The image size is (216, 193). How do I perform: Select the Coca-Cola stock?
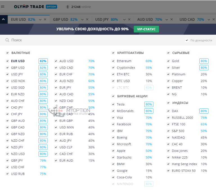[124, 177]
